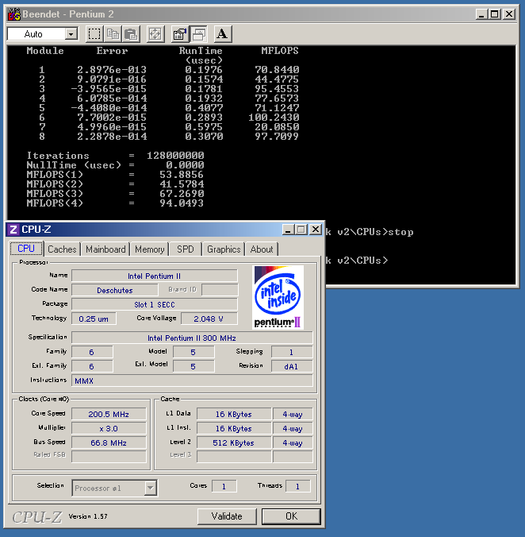
Task: Click the Code Name field 'Deschutes'
Action: [x=115, y=291]
